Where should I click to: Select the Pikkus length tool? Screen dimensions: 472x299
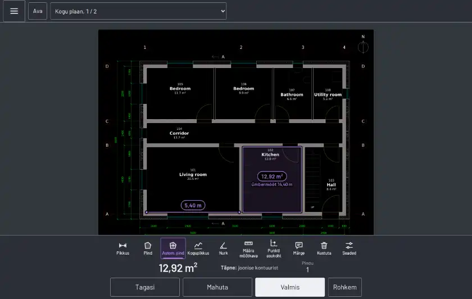click(123, 248)
